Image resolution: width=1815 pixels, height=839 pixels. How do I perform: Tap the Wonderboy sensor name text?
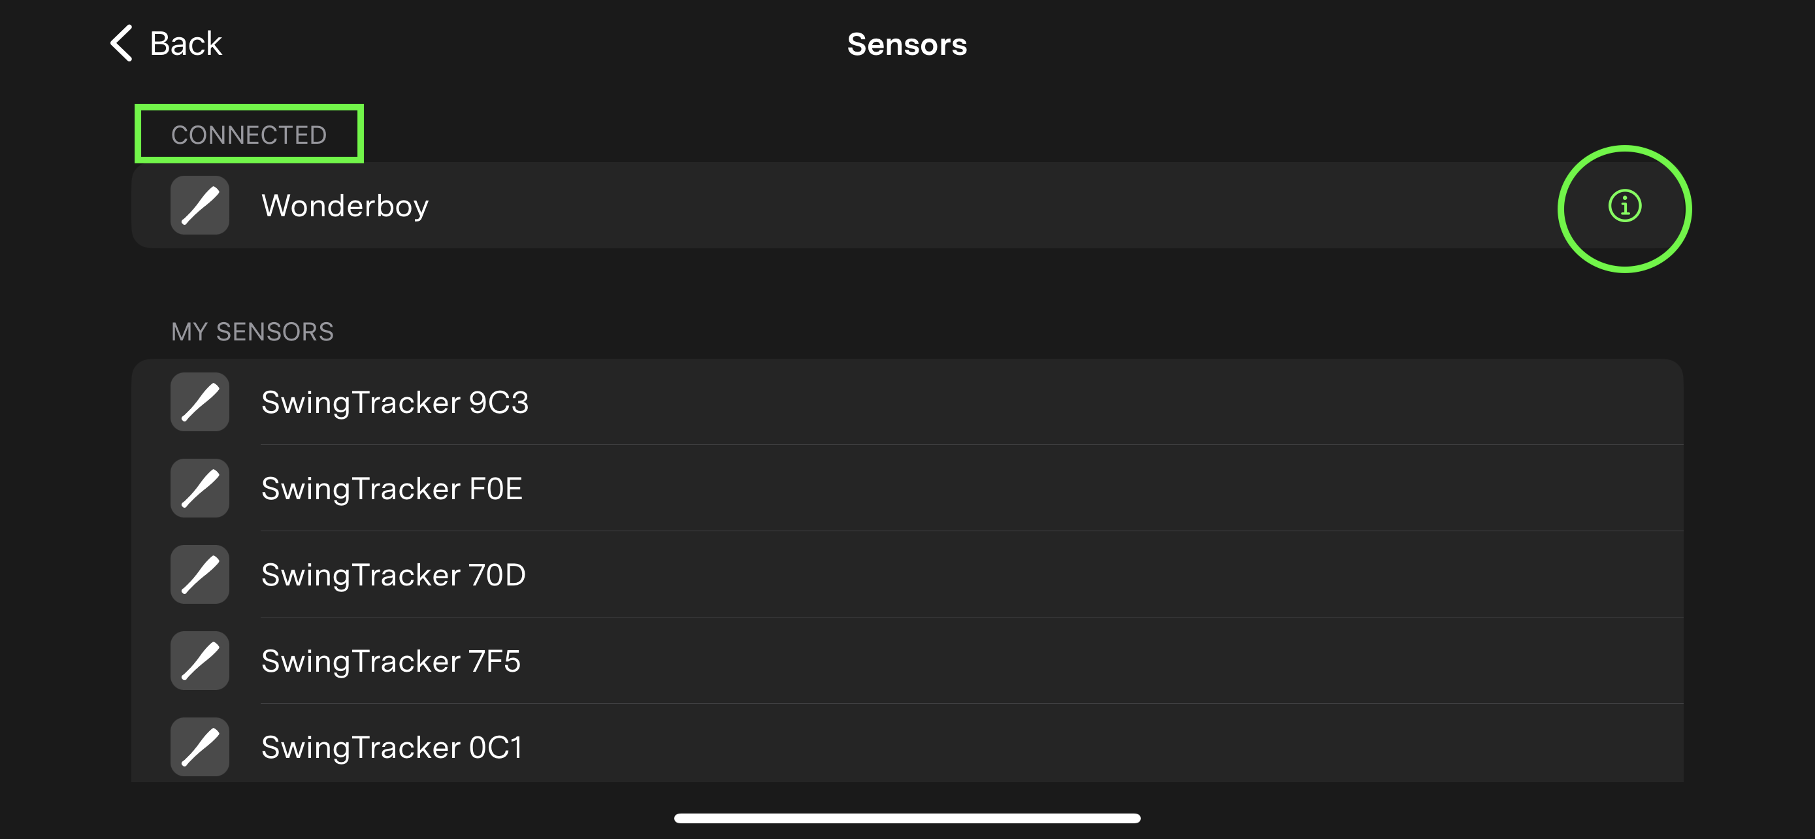coord(344,206)
